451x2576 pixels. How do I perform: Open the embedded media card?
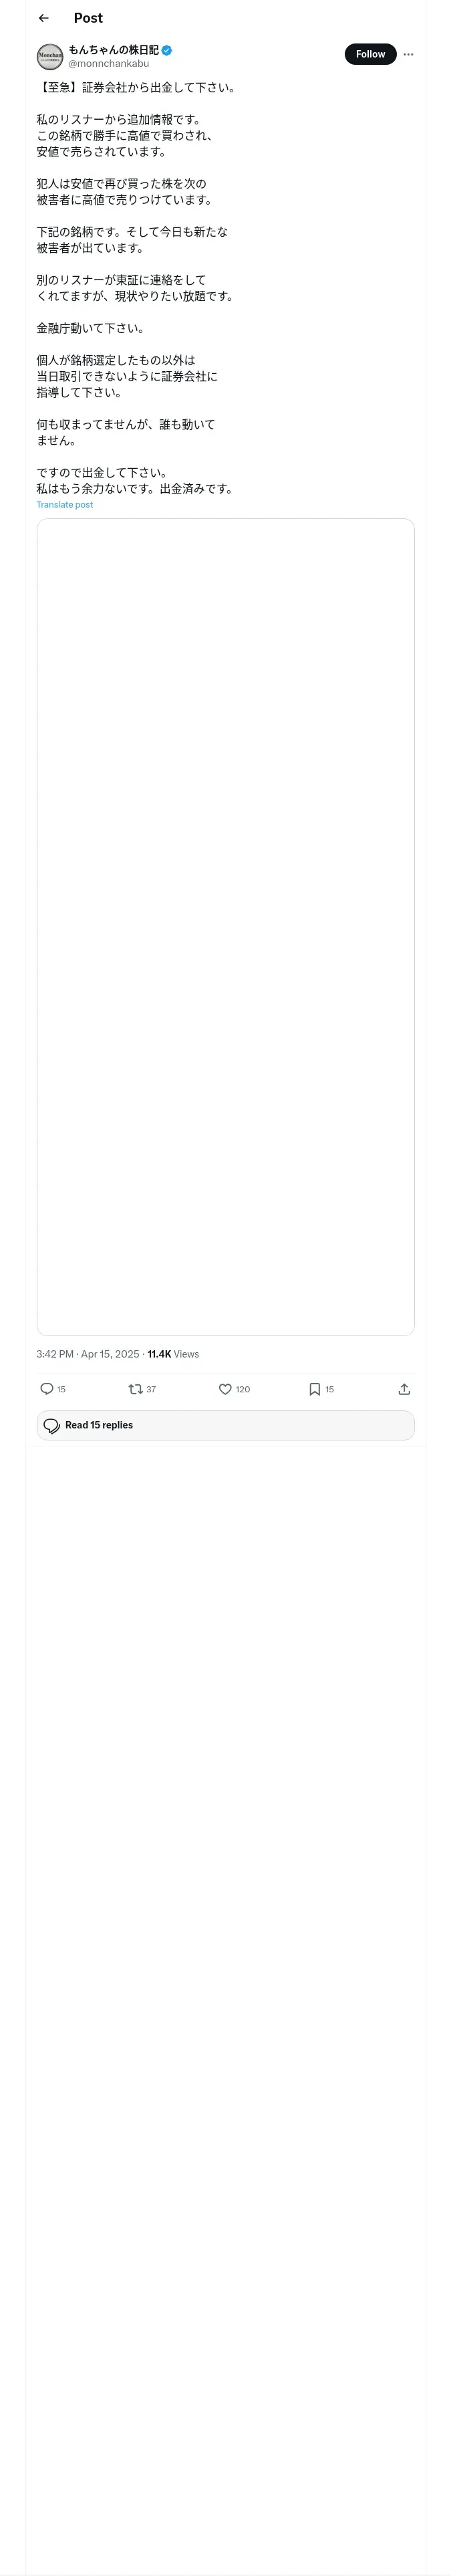225,926
